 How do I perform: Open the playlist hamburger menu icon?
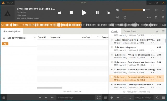[x=164, y=98]
